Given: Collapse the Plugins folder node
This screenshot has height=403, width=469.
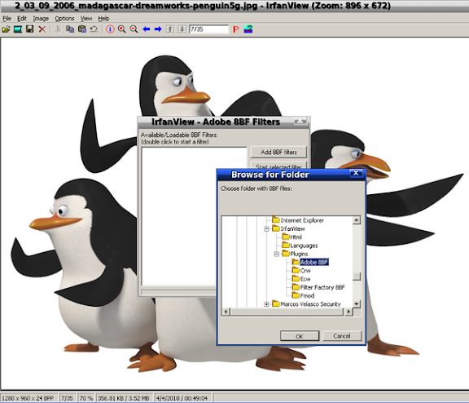Looking at the screenshot, I should (x=277, y=254).
